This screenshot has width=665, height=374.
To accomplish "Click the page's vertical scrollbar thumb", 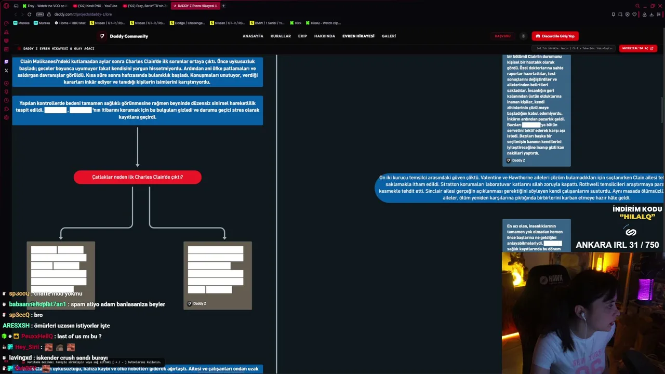I will 661,110.
